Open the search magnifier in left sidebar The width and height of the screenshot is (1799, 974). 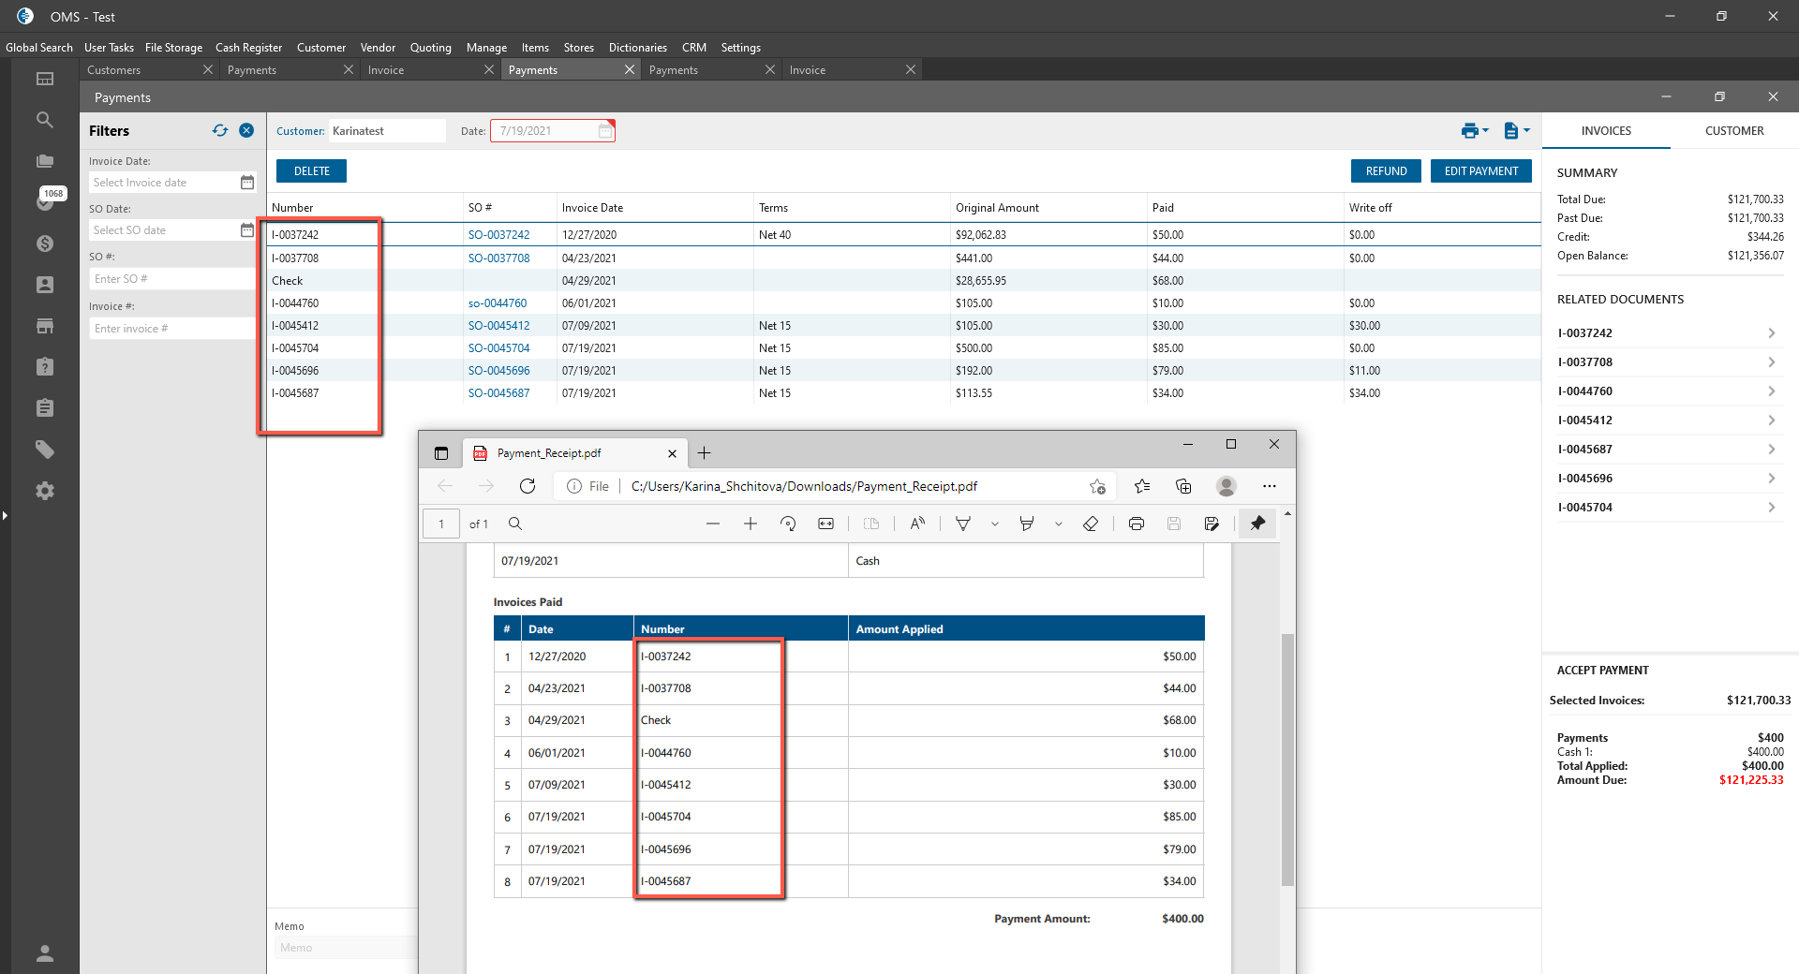pos(44,120)
